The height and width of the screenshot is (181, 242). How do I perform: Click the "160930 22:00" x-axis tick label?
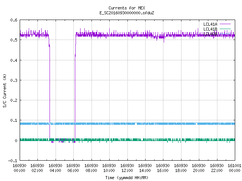click(217, 168)
